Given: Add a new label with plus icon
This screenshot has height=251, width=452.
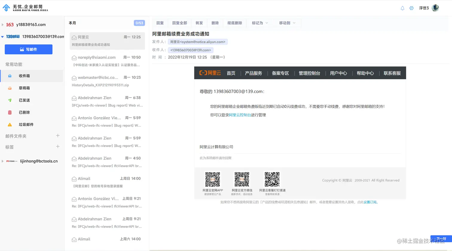Looking at the screenshot, I should point(58,147).
